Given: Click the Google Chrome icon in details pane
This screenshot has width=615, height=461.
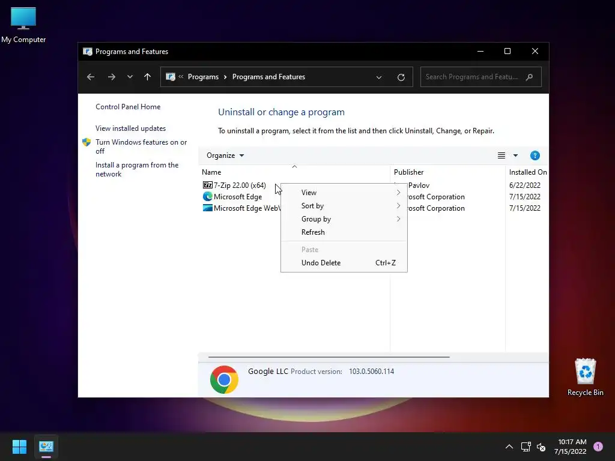Looking at the screenshot, I should pyautogui.click(x=225, y=379).
